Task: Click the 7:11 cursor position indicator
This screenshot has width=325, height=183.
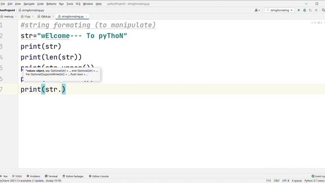Action: (x=269, y=181)
